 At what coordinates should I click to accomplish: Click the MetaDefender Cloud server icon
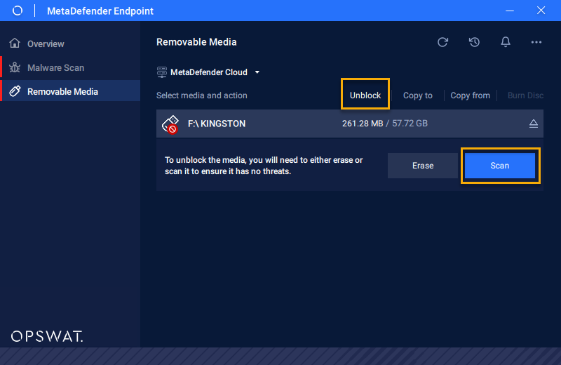pos(162,72)
